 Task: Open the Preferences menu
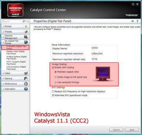[131, 16]
